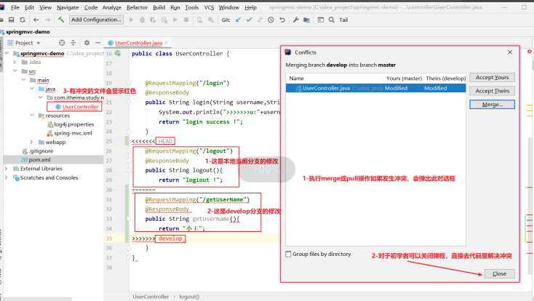This screenshot has width=534, height=301.
Task: Click the Accept Yours button
Action: tap(492, 77)
